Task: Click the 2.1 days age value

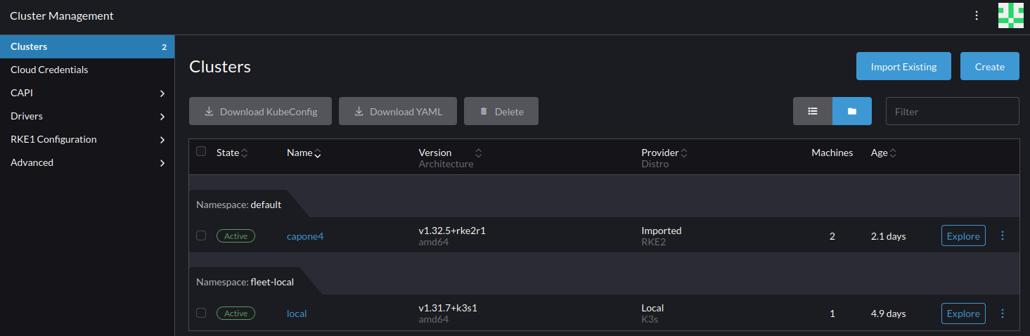Action: point(889,236)
